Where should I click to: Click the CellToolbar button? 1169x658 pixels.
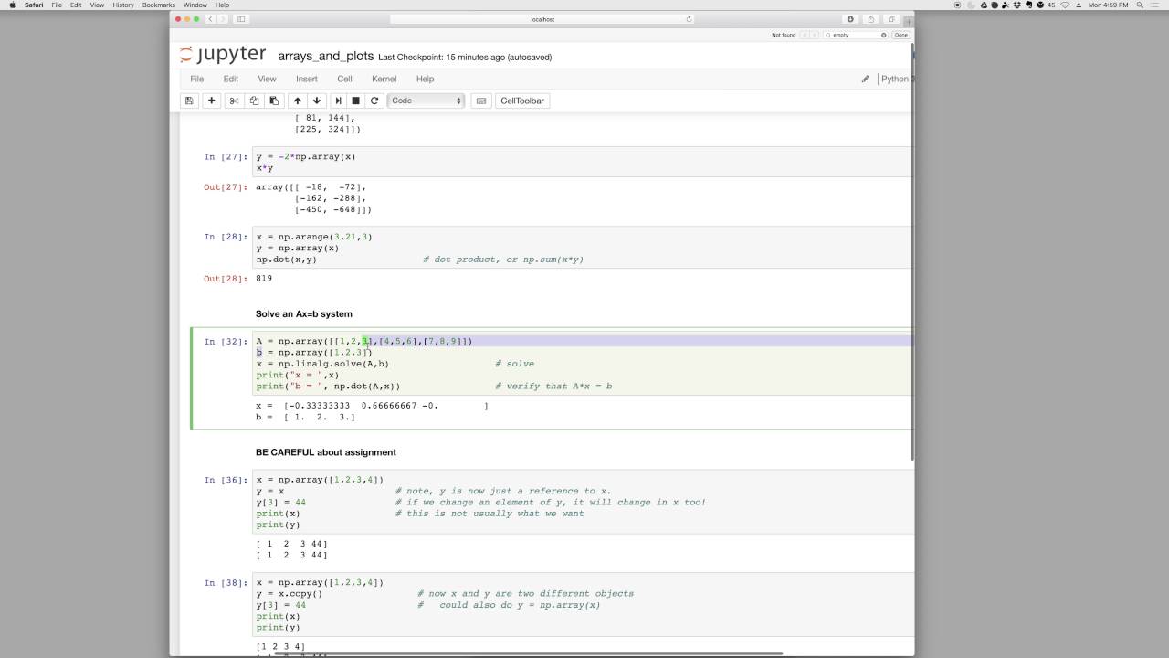(522, 101)
